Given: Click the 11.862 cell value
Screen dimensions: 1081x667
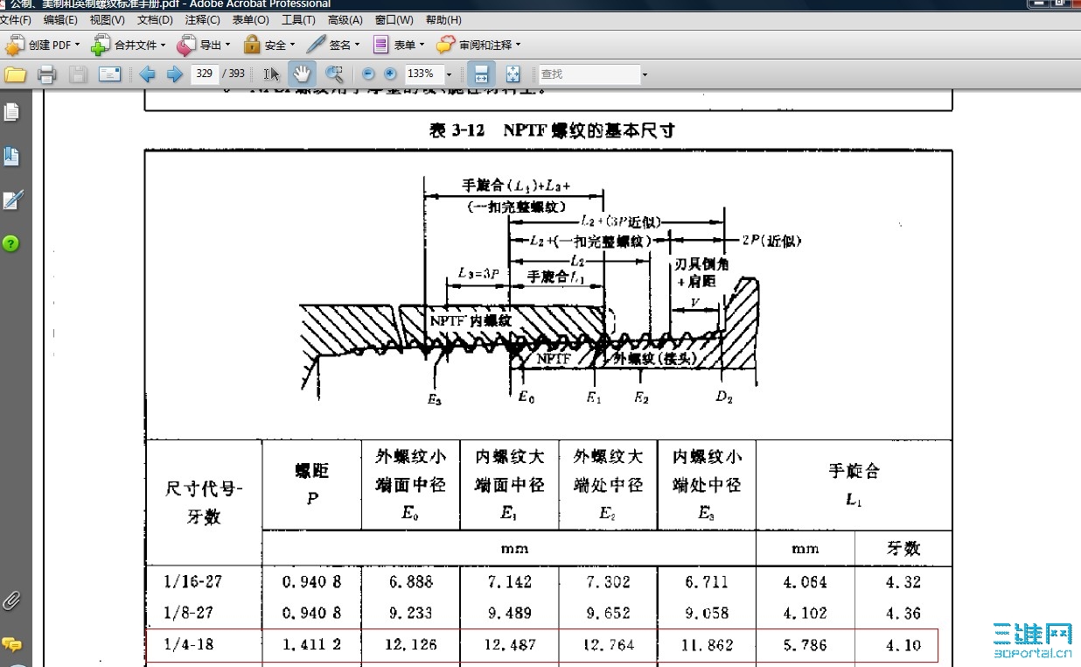Looking at the screenshot, I should [707, 645].
